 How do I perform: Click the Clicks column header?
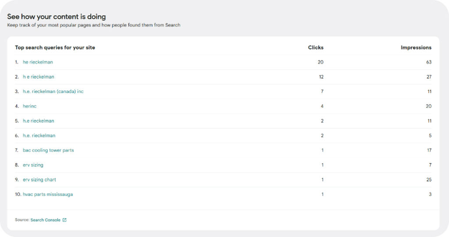click(x=316, y=47)
